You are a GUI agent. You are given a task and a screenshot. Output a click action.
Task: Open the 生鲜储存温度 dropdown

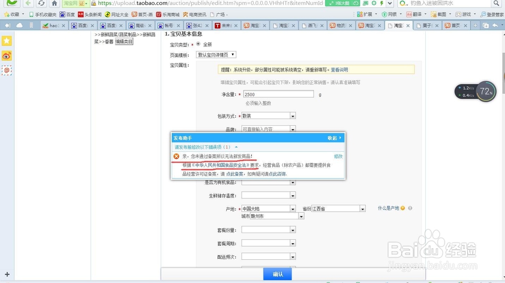pyautogui.click(x=269, y=195)
